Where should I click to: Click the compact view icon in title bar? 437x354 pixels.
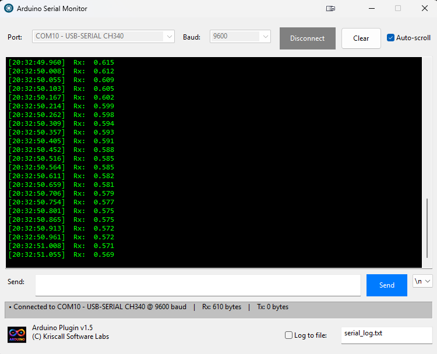coord(330,9)
